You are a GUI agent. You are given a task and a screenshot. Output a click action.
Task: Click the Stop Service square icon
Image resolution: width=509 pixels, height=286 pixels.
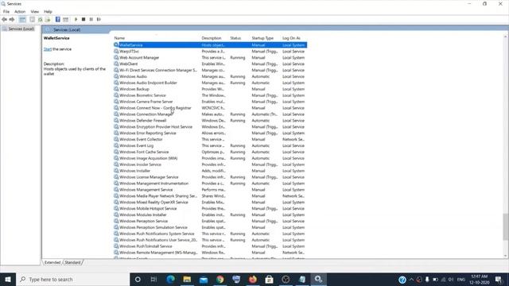point(84,19)
